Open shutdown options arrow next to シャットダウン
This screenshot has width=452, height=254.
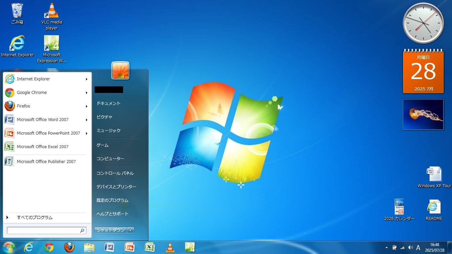[131, 230]
